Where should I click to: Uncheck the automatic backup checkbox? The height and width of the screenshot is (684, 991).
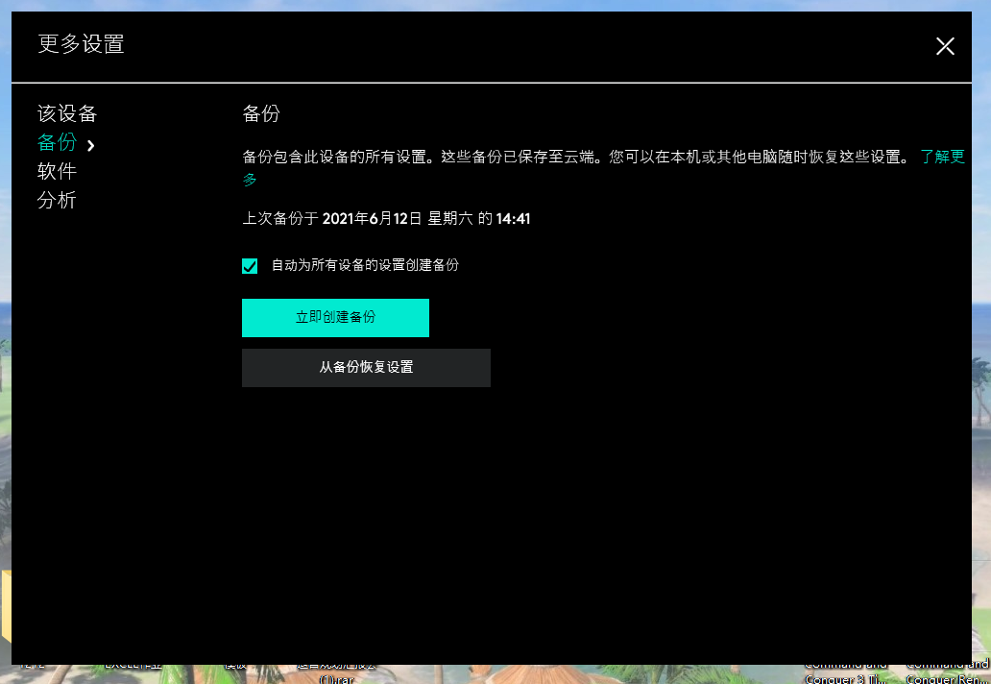pyautogui.click(x=250, y=266)
